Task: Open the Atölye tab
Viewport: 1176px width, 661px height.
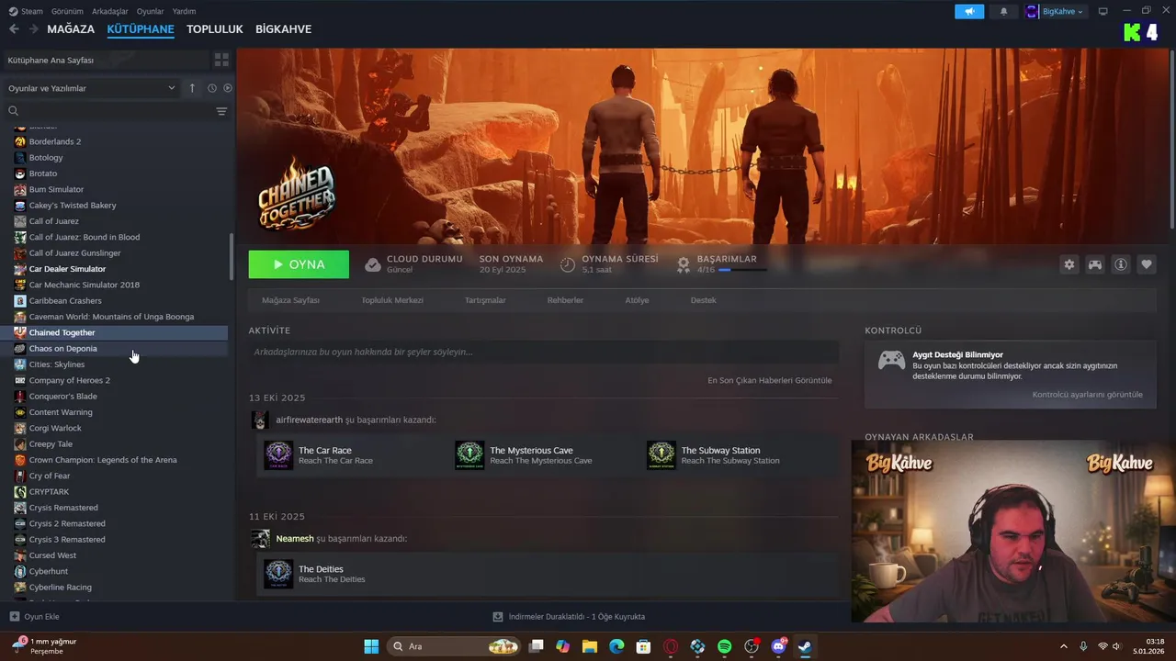Action: pos(637,300)
